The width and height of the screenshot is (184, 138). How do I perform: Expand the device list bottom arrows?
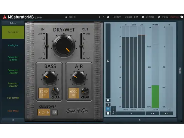click(13, 120)
